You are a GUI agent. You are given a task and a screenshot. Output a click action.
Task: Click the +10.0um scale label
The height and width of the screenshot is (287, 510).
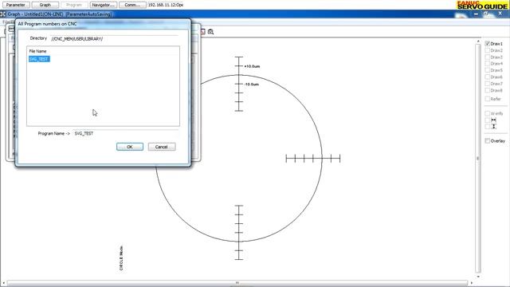(x=252, y=66)
